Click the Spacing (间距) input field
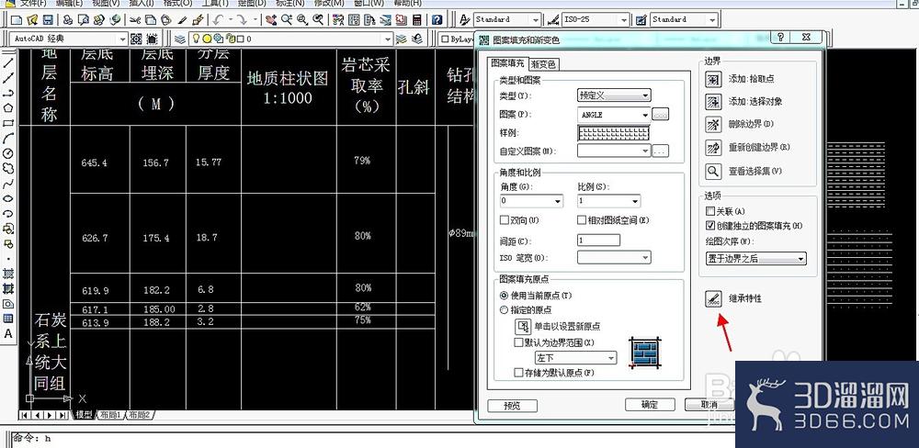The height and width of the screenshot is (448, 919). 598,241
